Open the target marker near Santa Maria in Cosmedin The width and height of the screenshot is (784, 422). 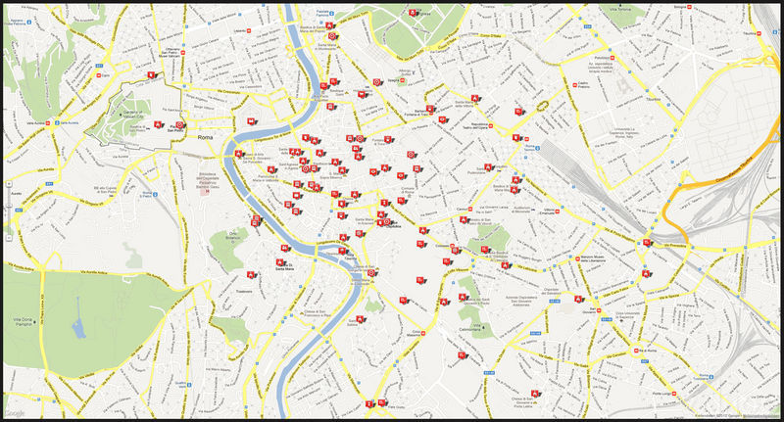[x=371, y=273]
